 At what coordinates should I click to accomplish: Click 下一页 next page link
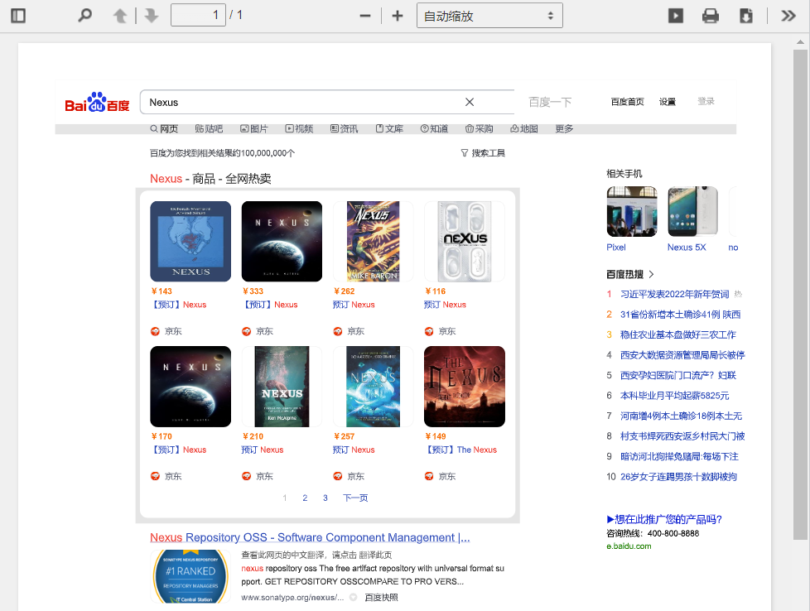click(x=355, y=498)
